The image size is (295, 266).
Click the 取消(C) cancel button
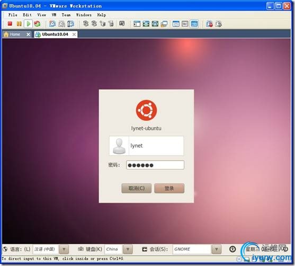tap(137, 188)
